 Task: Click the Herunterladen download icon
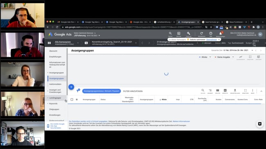coord(235,90)
